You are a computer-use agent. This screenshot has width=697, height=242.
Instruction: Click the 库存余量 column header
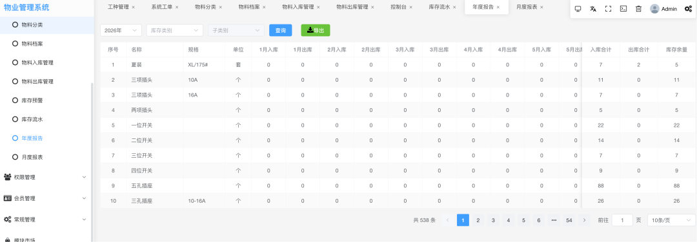click(x=676, y=50)
